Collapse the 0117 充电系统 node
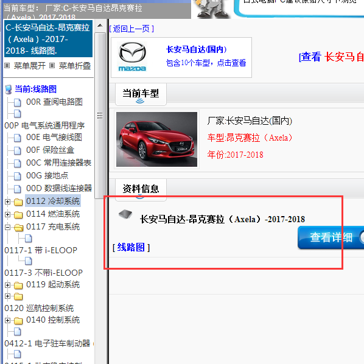364x364 pixels. click(x=7, y=227)
